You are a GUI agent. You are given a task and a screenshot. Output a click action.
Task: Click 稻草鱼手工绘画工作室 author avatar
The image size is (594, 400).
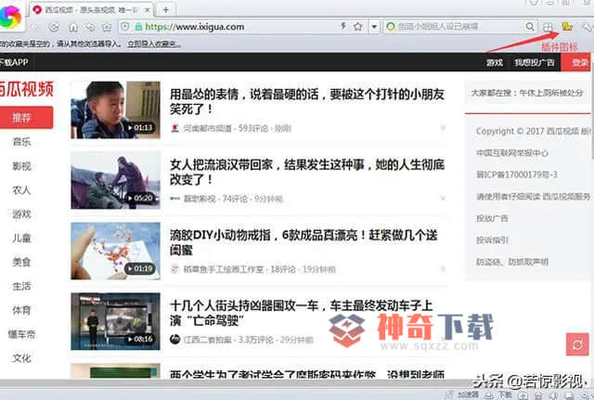pyautogui.click(x=174, y=269)
